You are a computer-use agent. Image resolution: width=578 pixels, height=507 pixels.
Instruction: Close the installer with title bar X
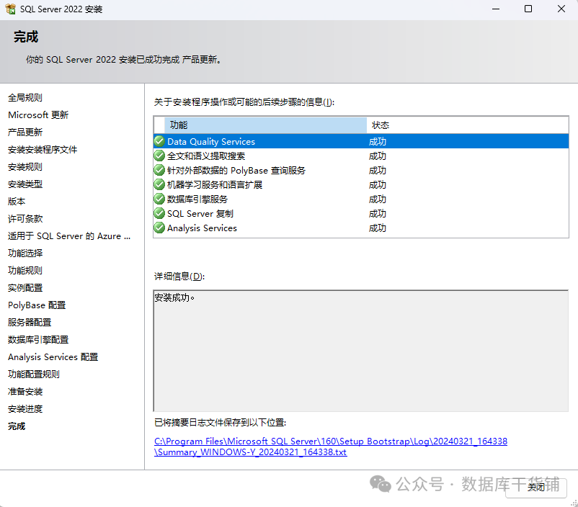click(x=561, y=9)
